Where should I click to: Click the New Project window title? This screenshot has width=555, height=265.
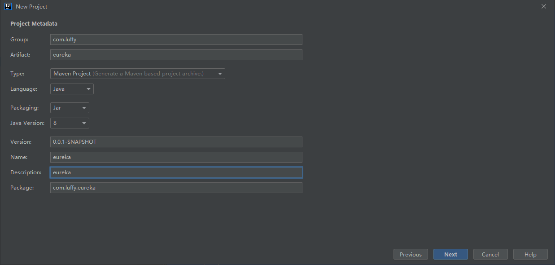[31, 7]
